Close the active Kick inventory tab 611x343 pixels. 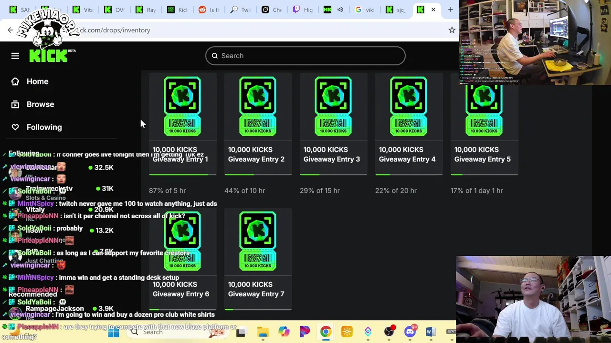point(433,10)
